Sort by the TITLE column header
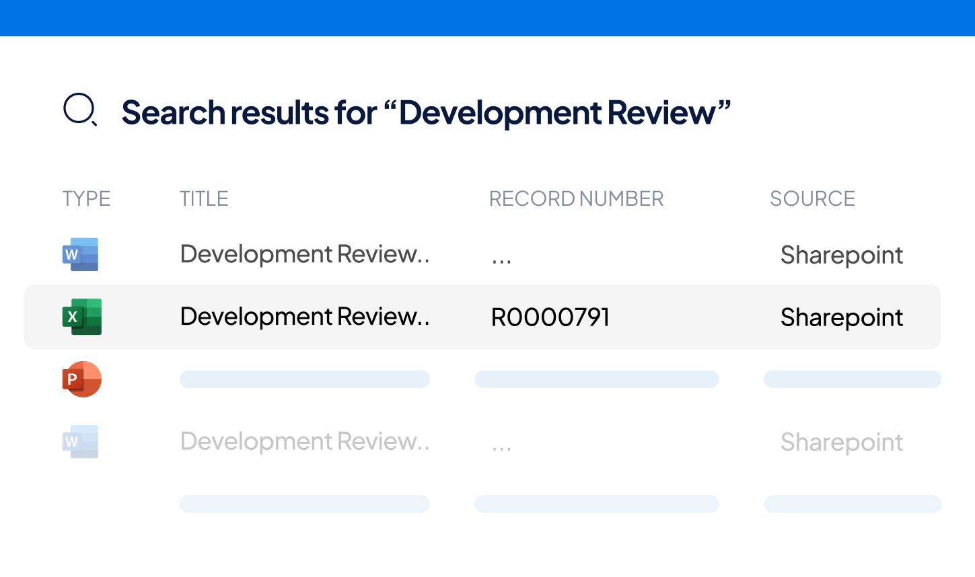This screenshot has height=577, width=975. [204, 199]
